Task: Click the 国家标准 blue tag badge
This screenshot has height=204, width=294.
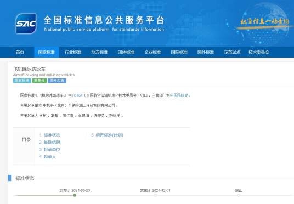Action: tap(22, 81)
